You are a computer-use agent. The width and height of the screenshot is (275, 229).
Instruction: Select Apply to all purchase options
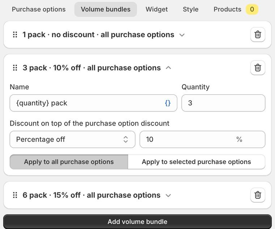69,162
